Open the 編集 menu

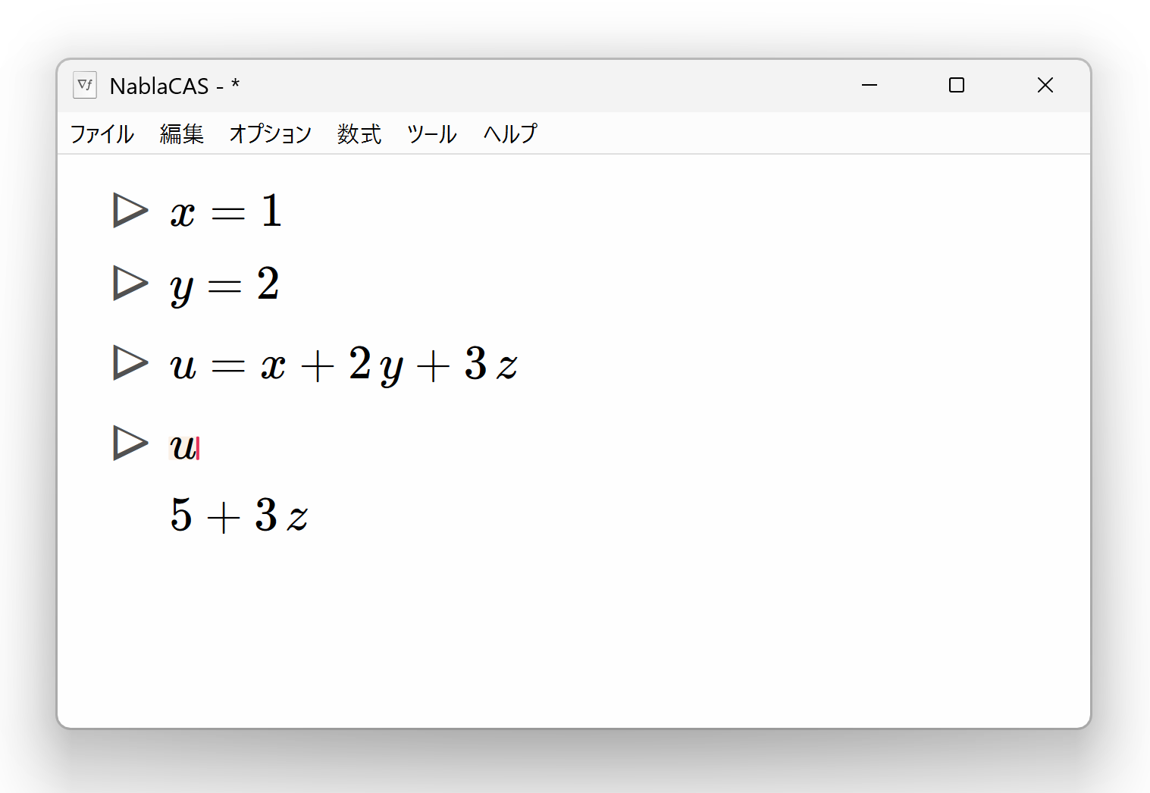pos(182,134)
